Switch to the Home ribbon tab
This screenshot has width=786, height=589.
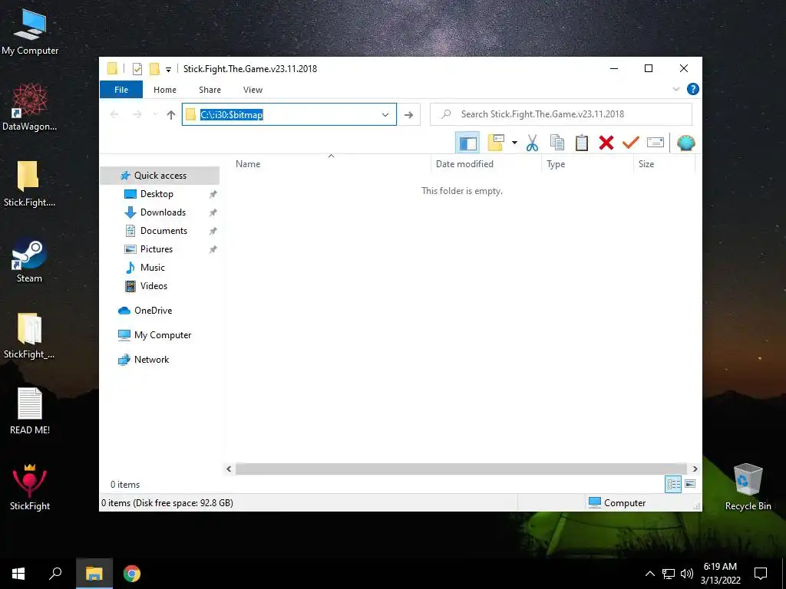pos(165,90)
